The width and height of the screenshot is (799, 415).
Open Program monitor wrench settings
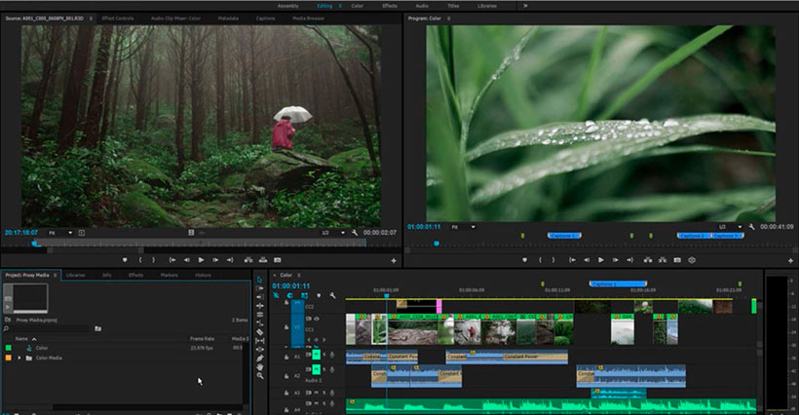[x=751, y=227]
